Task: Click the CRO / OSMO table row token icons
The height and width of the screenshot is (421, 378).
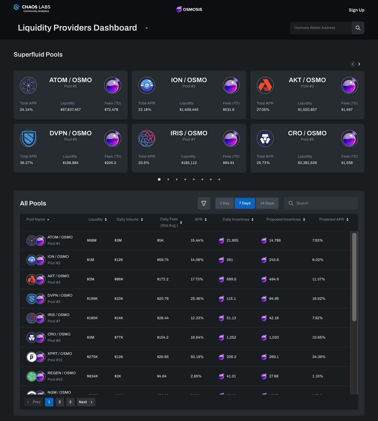Action: pos(36,338)
